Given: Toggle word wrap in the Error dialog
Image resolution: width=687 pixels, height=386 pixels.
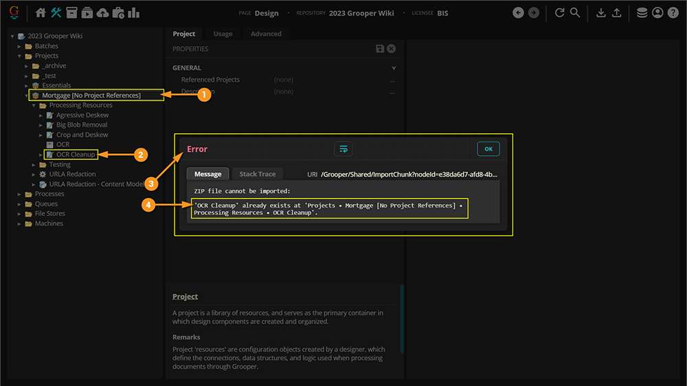Looking at the screenshot, I should pyautogui.click(x=343, y=149).
